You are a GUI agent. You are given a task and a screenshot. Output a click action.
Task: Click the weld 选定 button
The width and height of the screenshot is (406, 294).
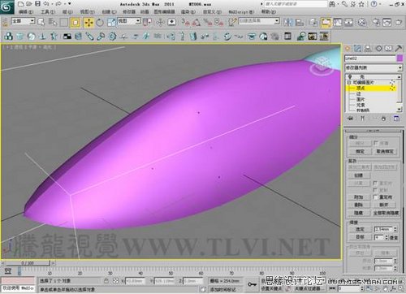coord(360,229)
